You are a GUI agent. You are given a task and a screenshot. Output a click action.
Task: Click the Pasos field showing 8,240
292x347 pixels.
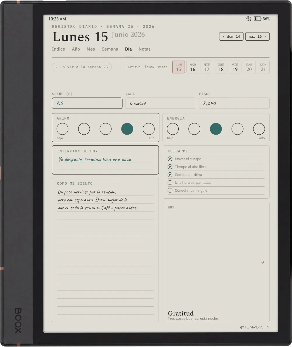point(234,103)
